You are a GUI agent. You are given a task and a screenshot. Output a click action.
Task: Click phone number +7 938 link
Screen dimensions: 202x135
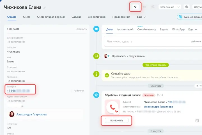tap(18, 91)
